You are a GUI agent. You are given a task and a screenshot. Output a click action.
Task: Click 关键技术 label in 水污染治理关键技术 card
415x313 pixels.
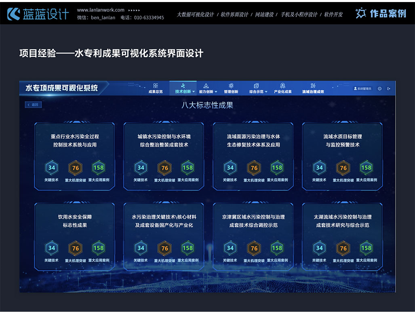pyautogui.click(x=141, y=260)
